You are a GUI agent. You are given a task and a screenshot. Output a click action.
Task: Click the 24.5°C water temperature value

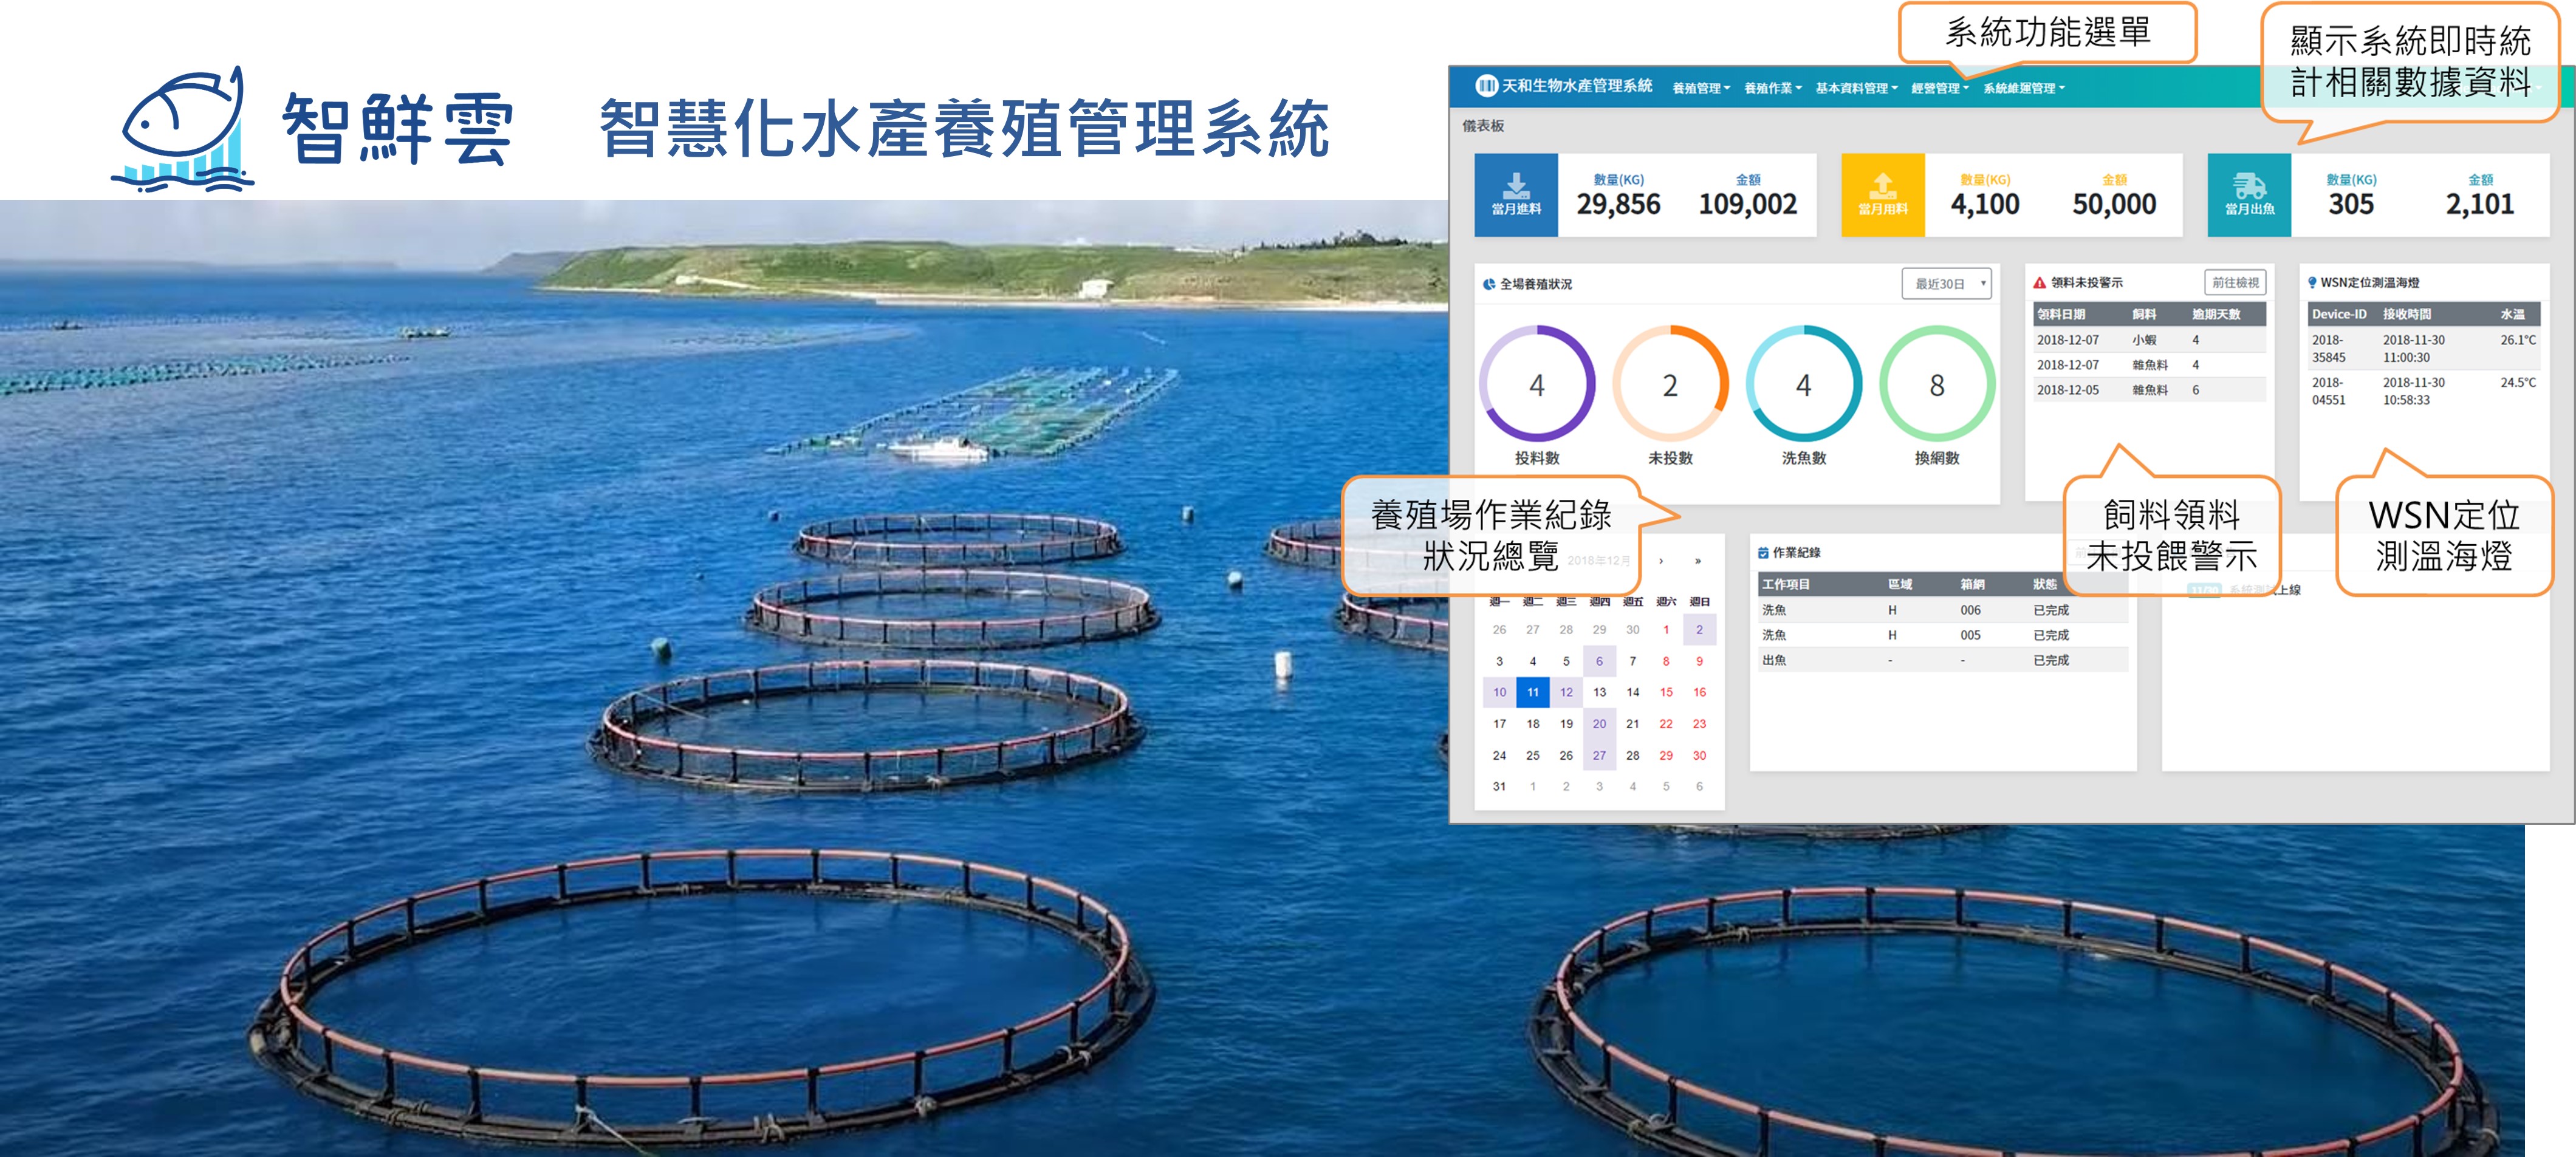click(2518, 382)
